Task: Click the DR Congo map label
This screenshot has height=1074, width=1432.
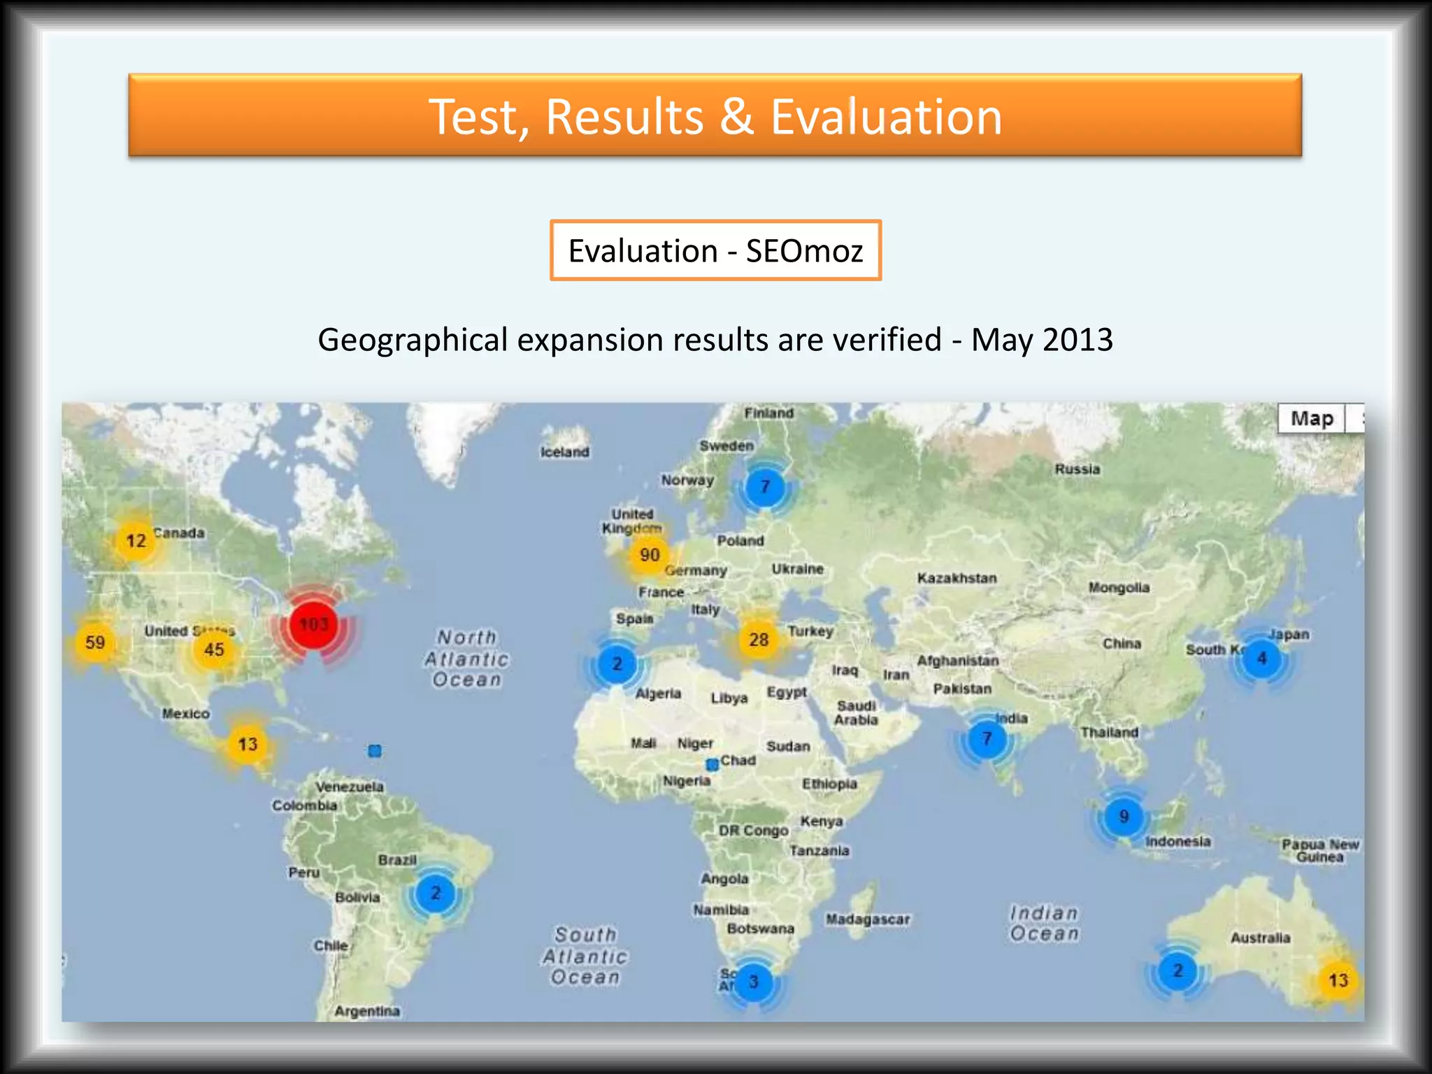Action: point(753,831)
